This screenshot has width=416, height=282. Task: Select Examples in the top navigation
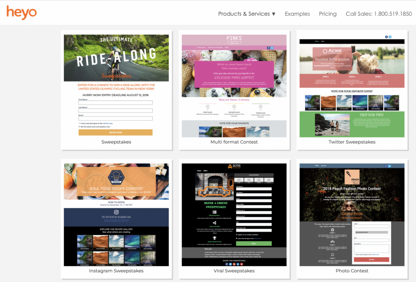pos(297,13)
